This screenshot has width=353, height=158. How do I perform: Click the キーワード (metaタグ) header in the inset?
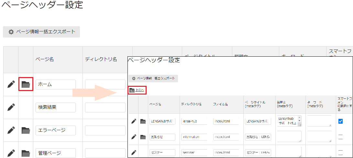tap(315, 104)
